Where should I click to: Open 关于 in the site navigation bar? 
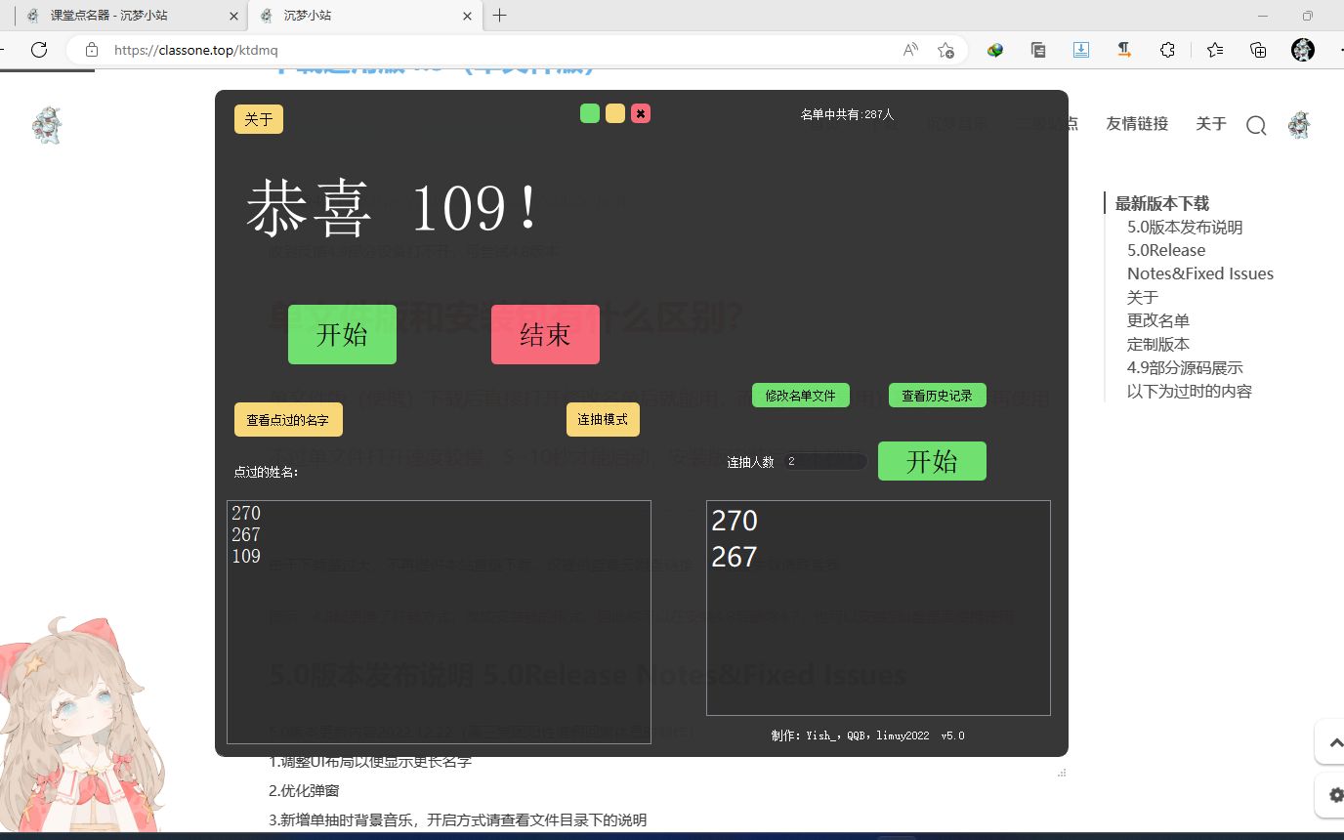point(1211,124)
